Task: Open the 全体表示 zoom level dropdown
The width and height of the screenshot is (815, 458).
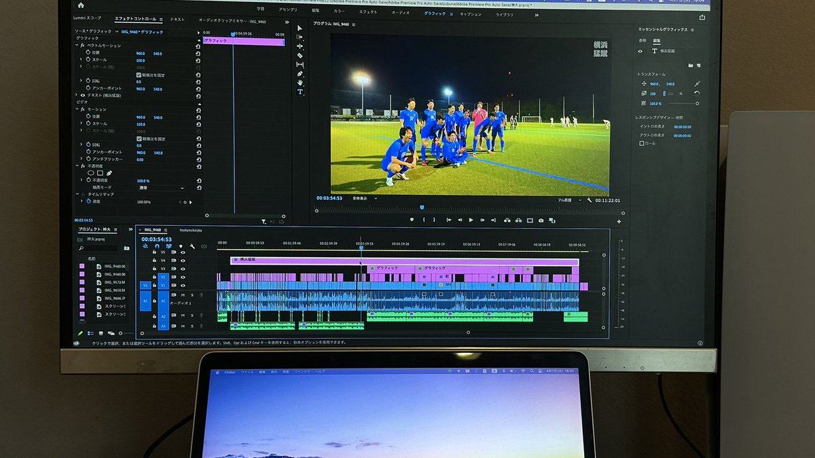Action: click(x=365, y=198)
